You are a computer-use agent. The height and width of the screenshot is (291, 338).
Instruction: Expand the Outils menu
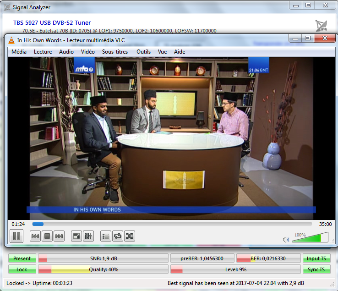coord(143,52)
